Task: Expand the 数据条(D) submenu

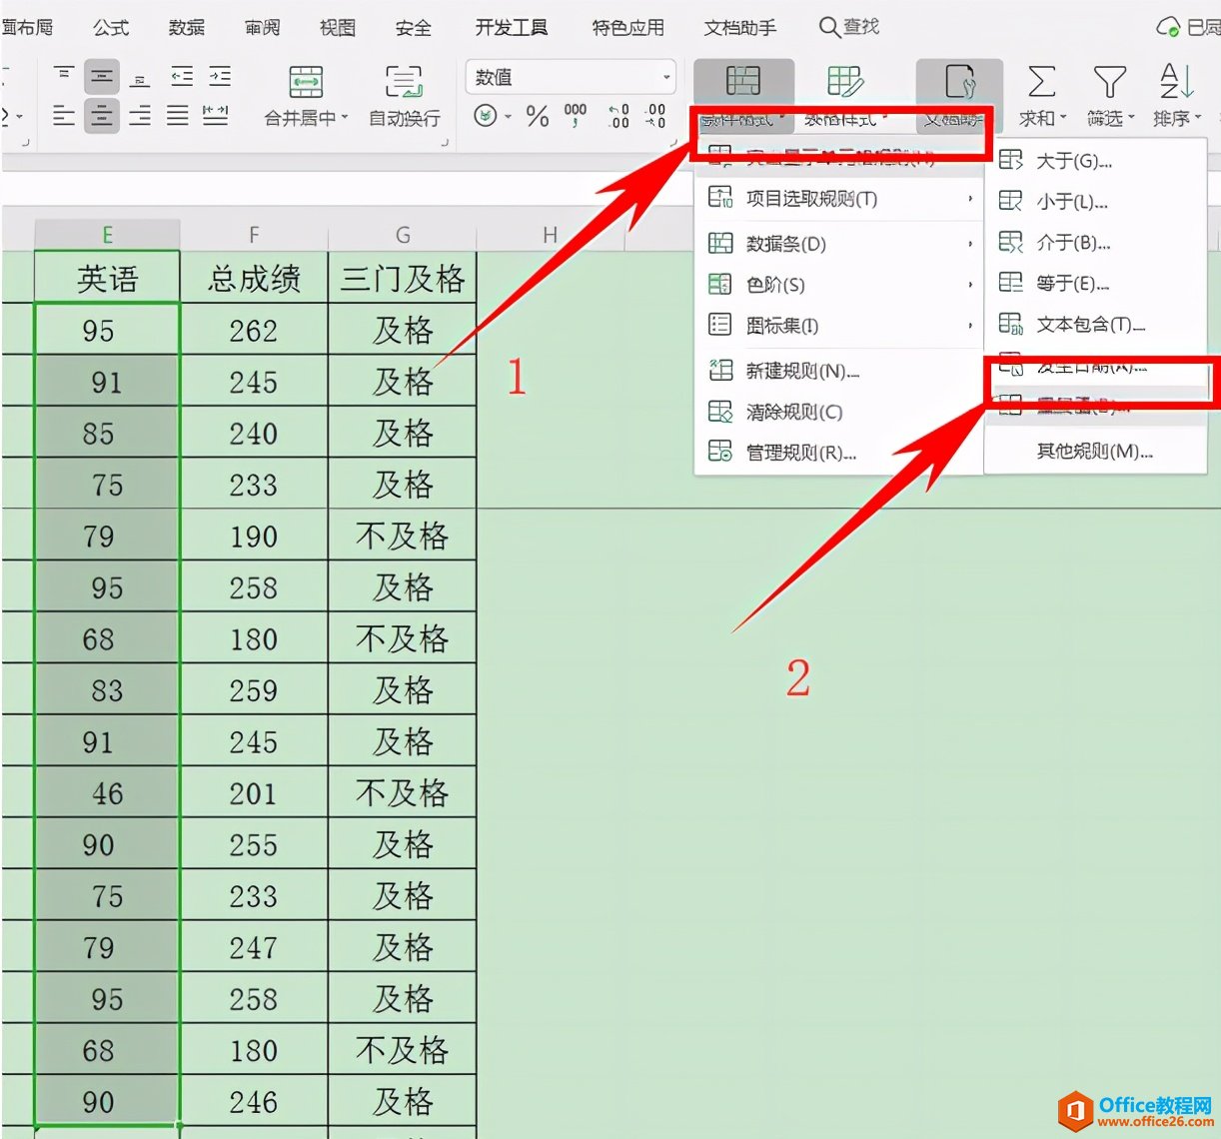Action: point(839,243)
